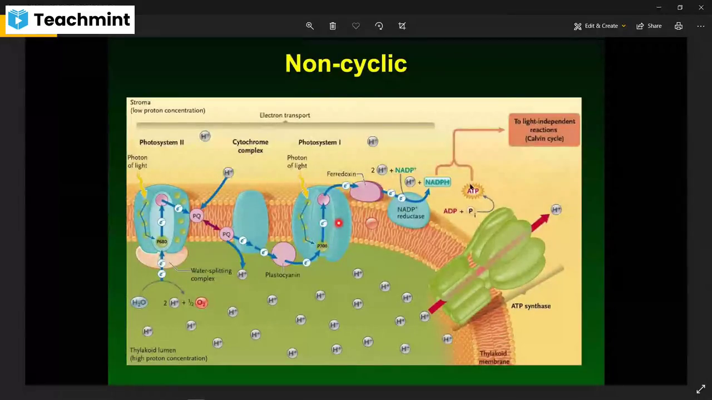Open more options via the three-dot menu
The height and width of the screenshot is (400, 712).
pyautogui.click(x=701, y=26)
